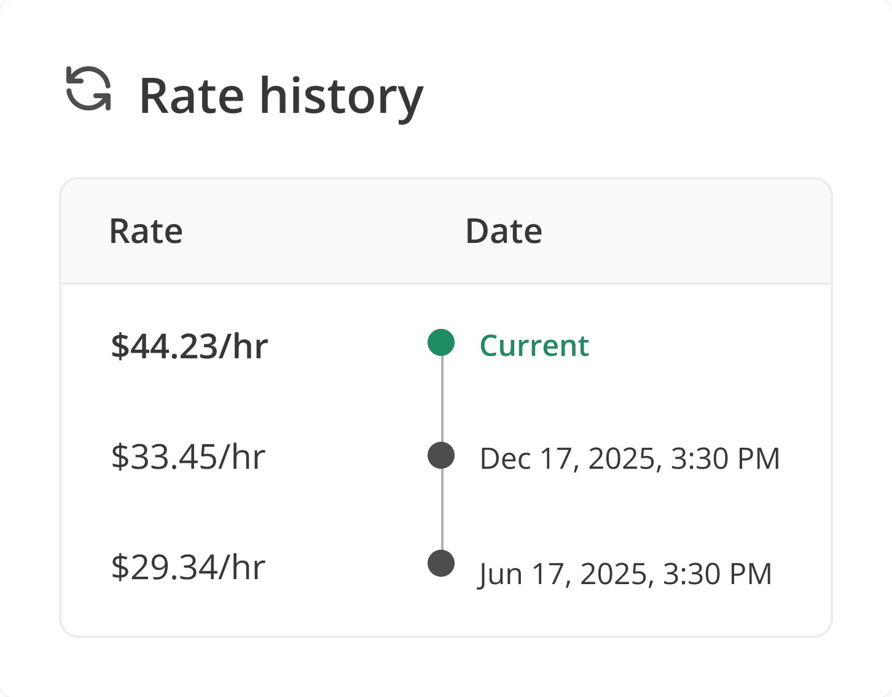Click timeline line between Dec 17 and Jun 17 dots
Viewport: 892px width, 697px height.
442,509
